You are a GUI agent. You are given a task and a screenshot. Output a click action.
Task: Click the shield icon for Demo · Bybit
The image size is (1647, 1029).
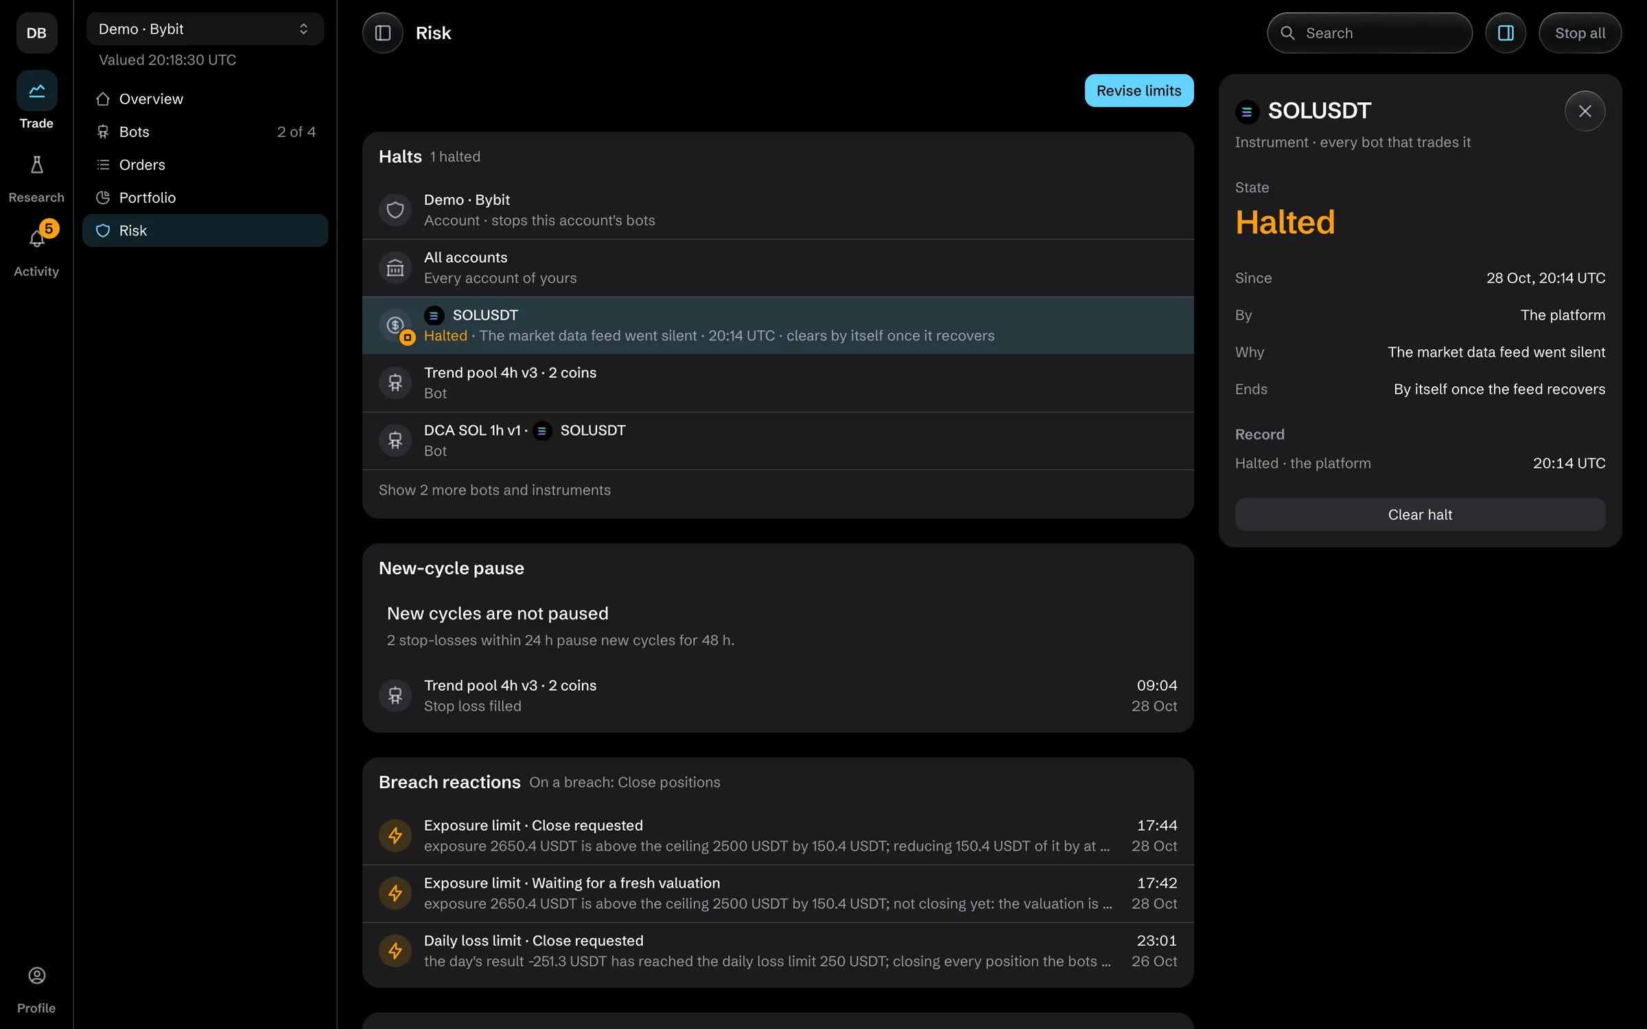395,210
